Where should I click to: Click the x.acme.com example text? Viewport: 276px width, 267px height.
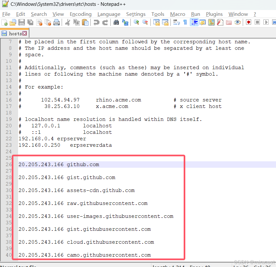[112, 106]
